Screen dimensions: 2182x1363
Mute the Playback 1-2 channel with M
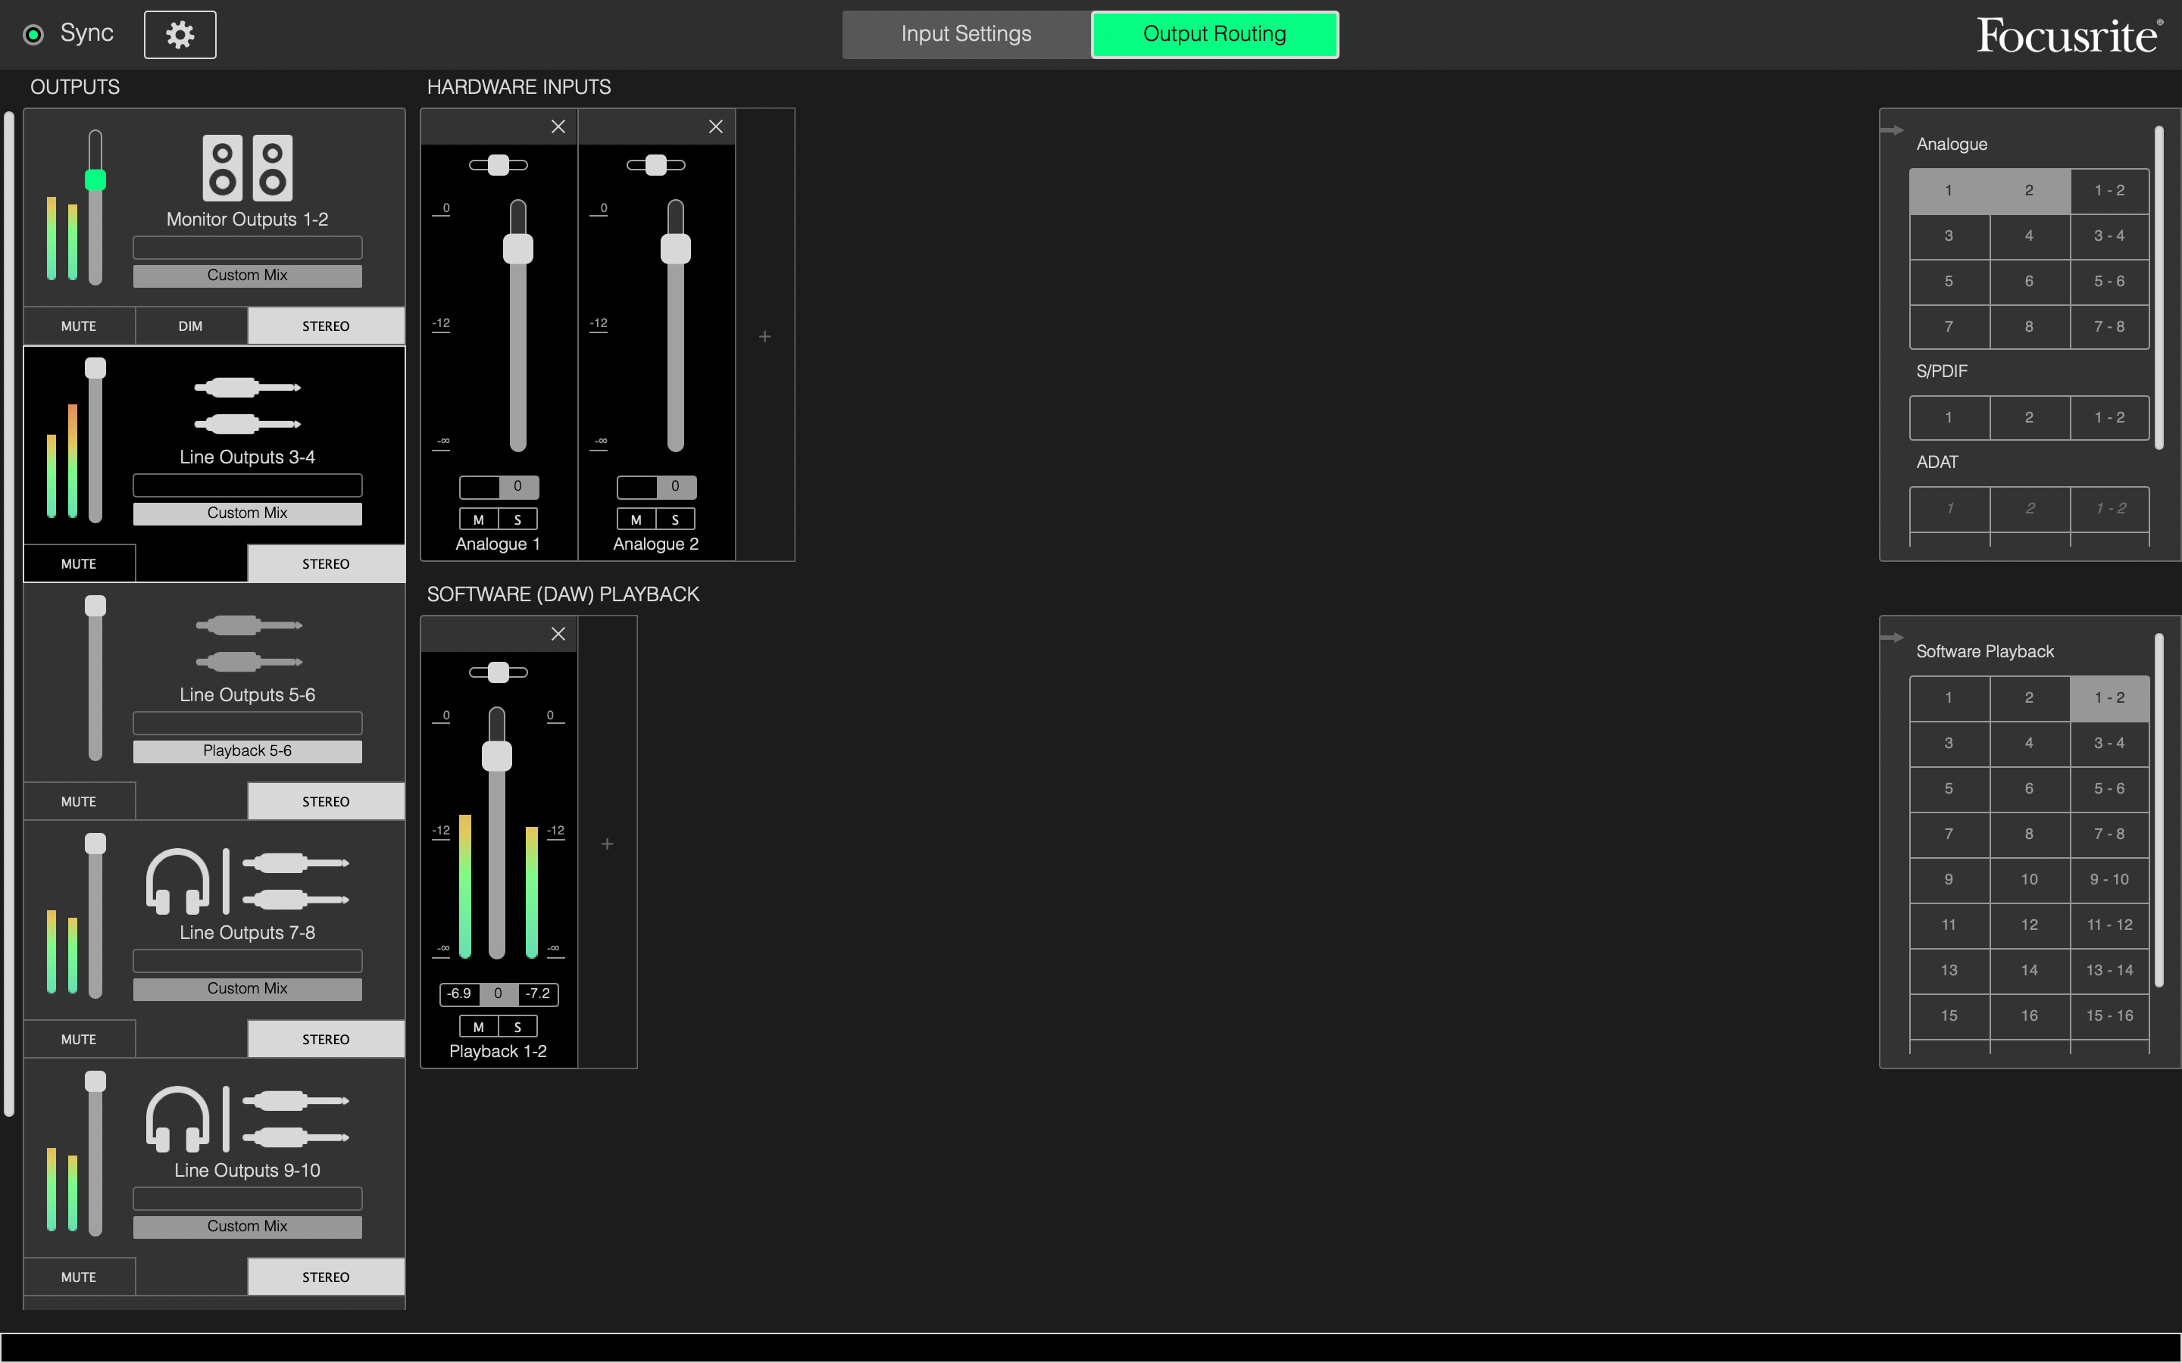click(x=479, y=1028)
